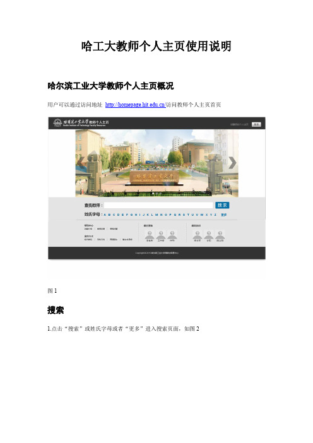Viewport: 313px width, 443px height.
Task: Click the 姓氏字母 label
Action: (x=92, y=215)
